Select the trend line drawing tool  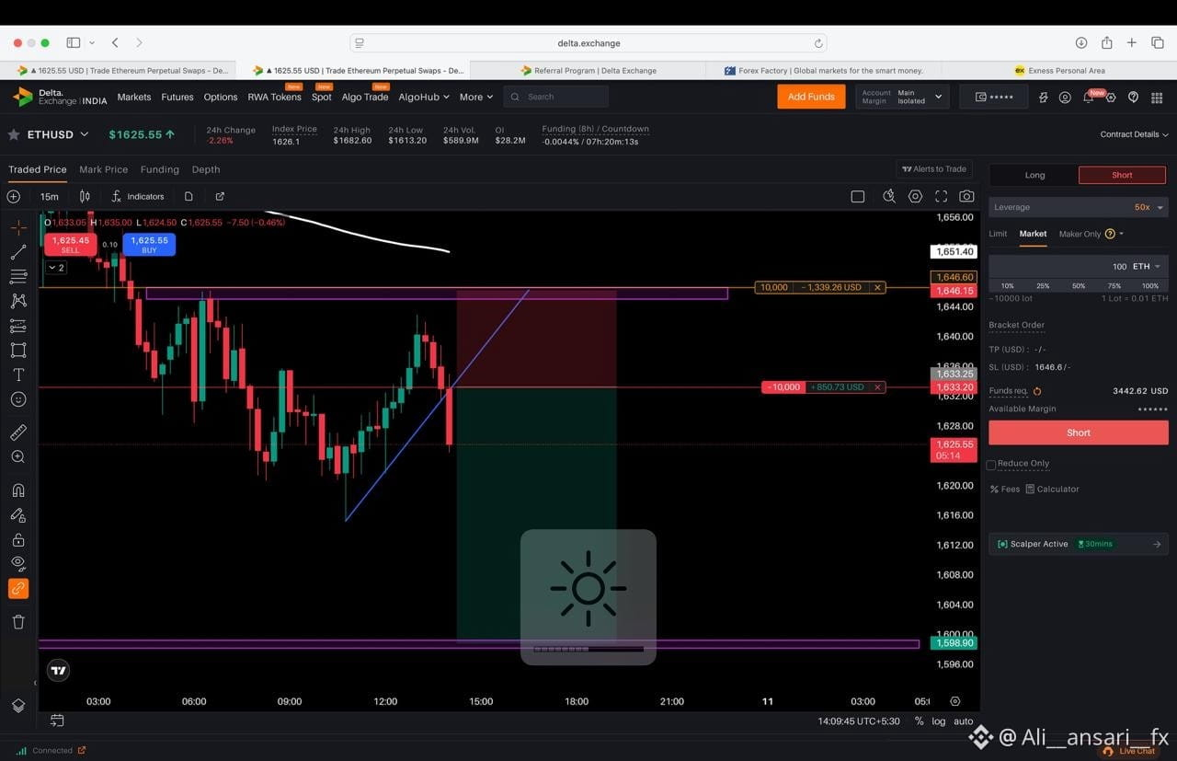[x=18, y=252]
